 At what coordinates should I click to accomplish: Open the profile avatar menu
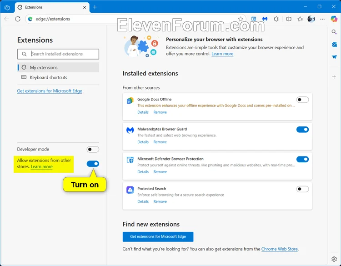coord(311,19)
